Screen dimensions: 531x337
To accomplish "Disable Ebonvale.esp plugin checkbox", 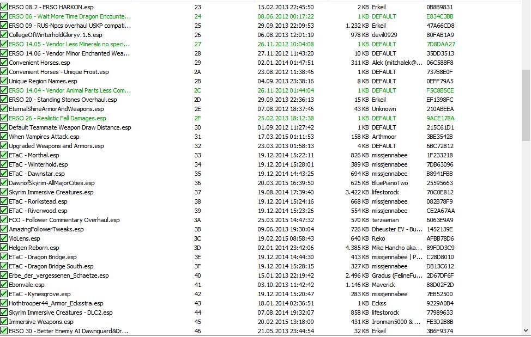I will pos(4,285).
